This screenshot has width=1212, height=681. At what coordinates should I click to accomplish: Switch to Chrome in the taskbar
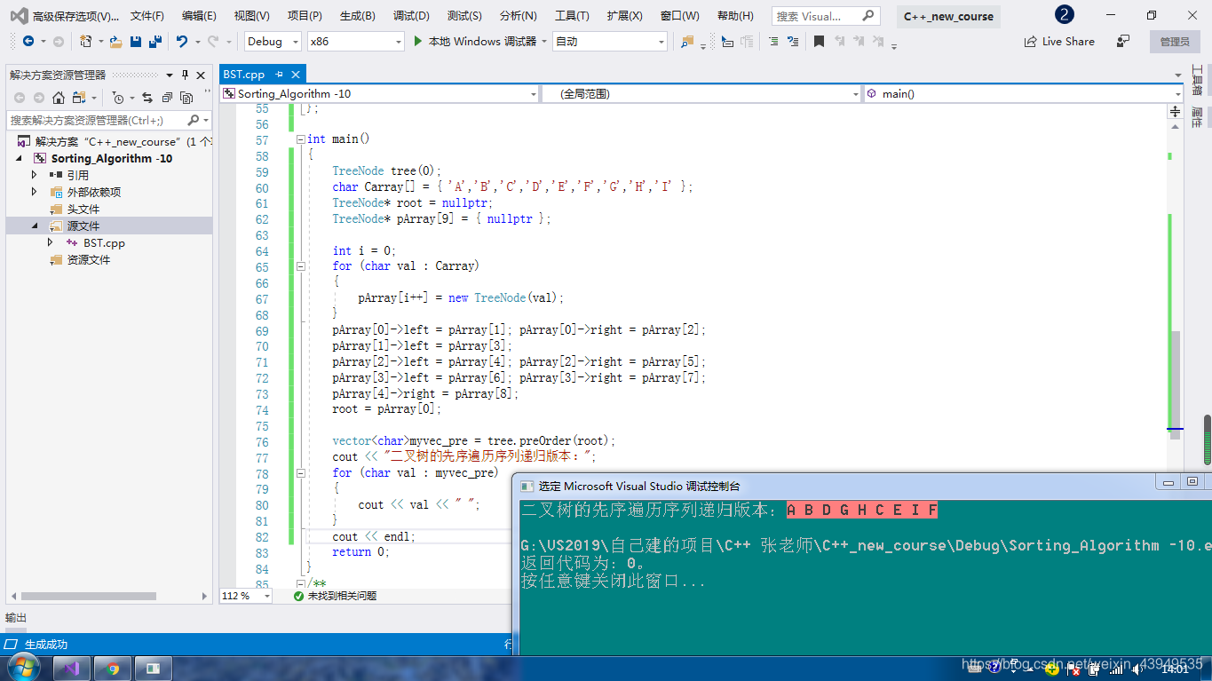pos(113,669)
